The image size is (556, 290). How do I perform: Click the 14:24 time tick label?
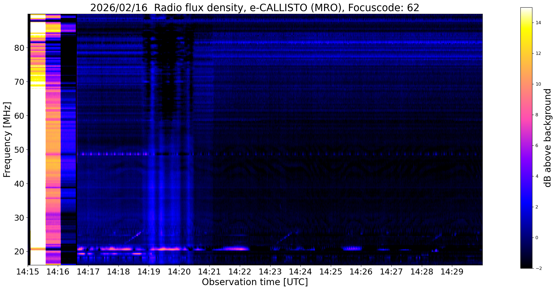(x=300, y=271)
